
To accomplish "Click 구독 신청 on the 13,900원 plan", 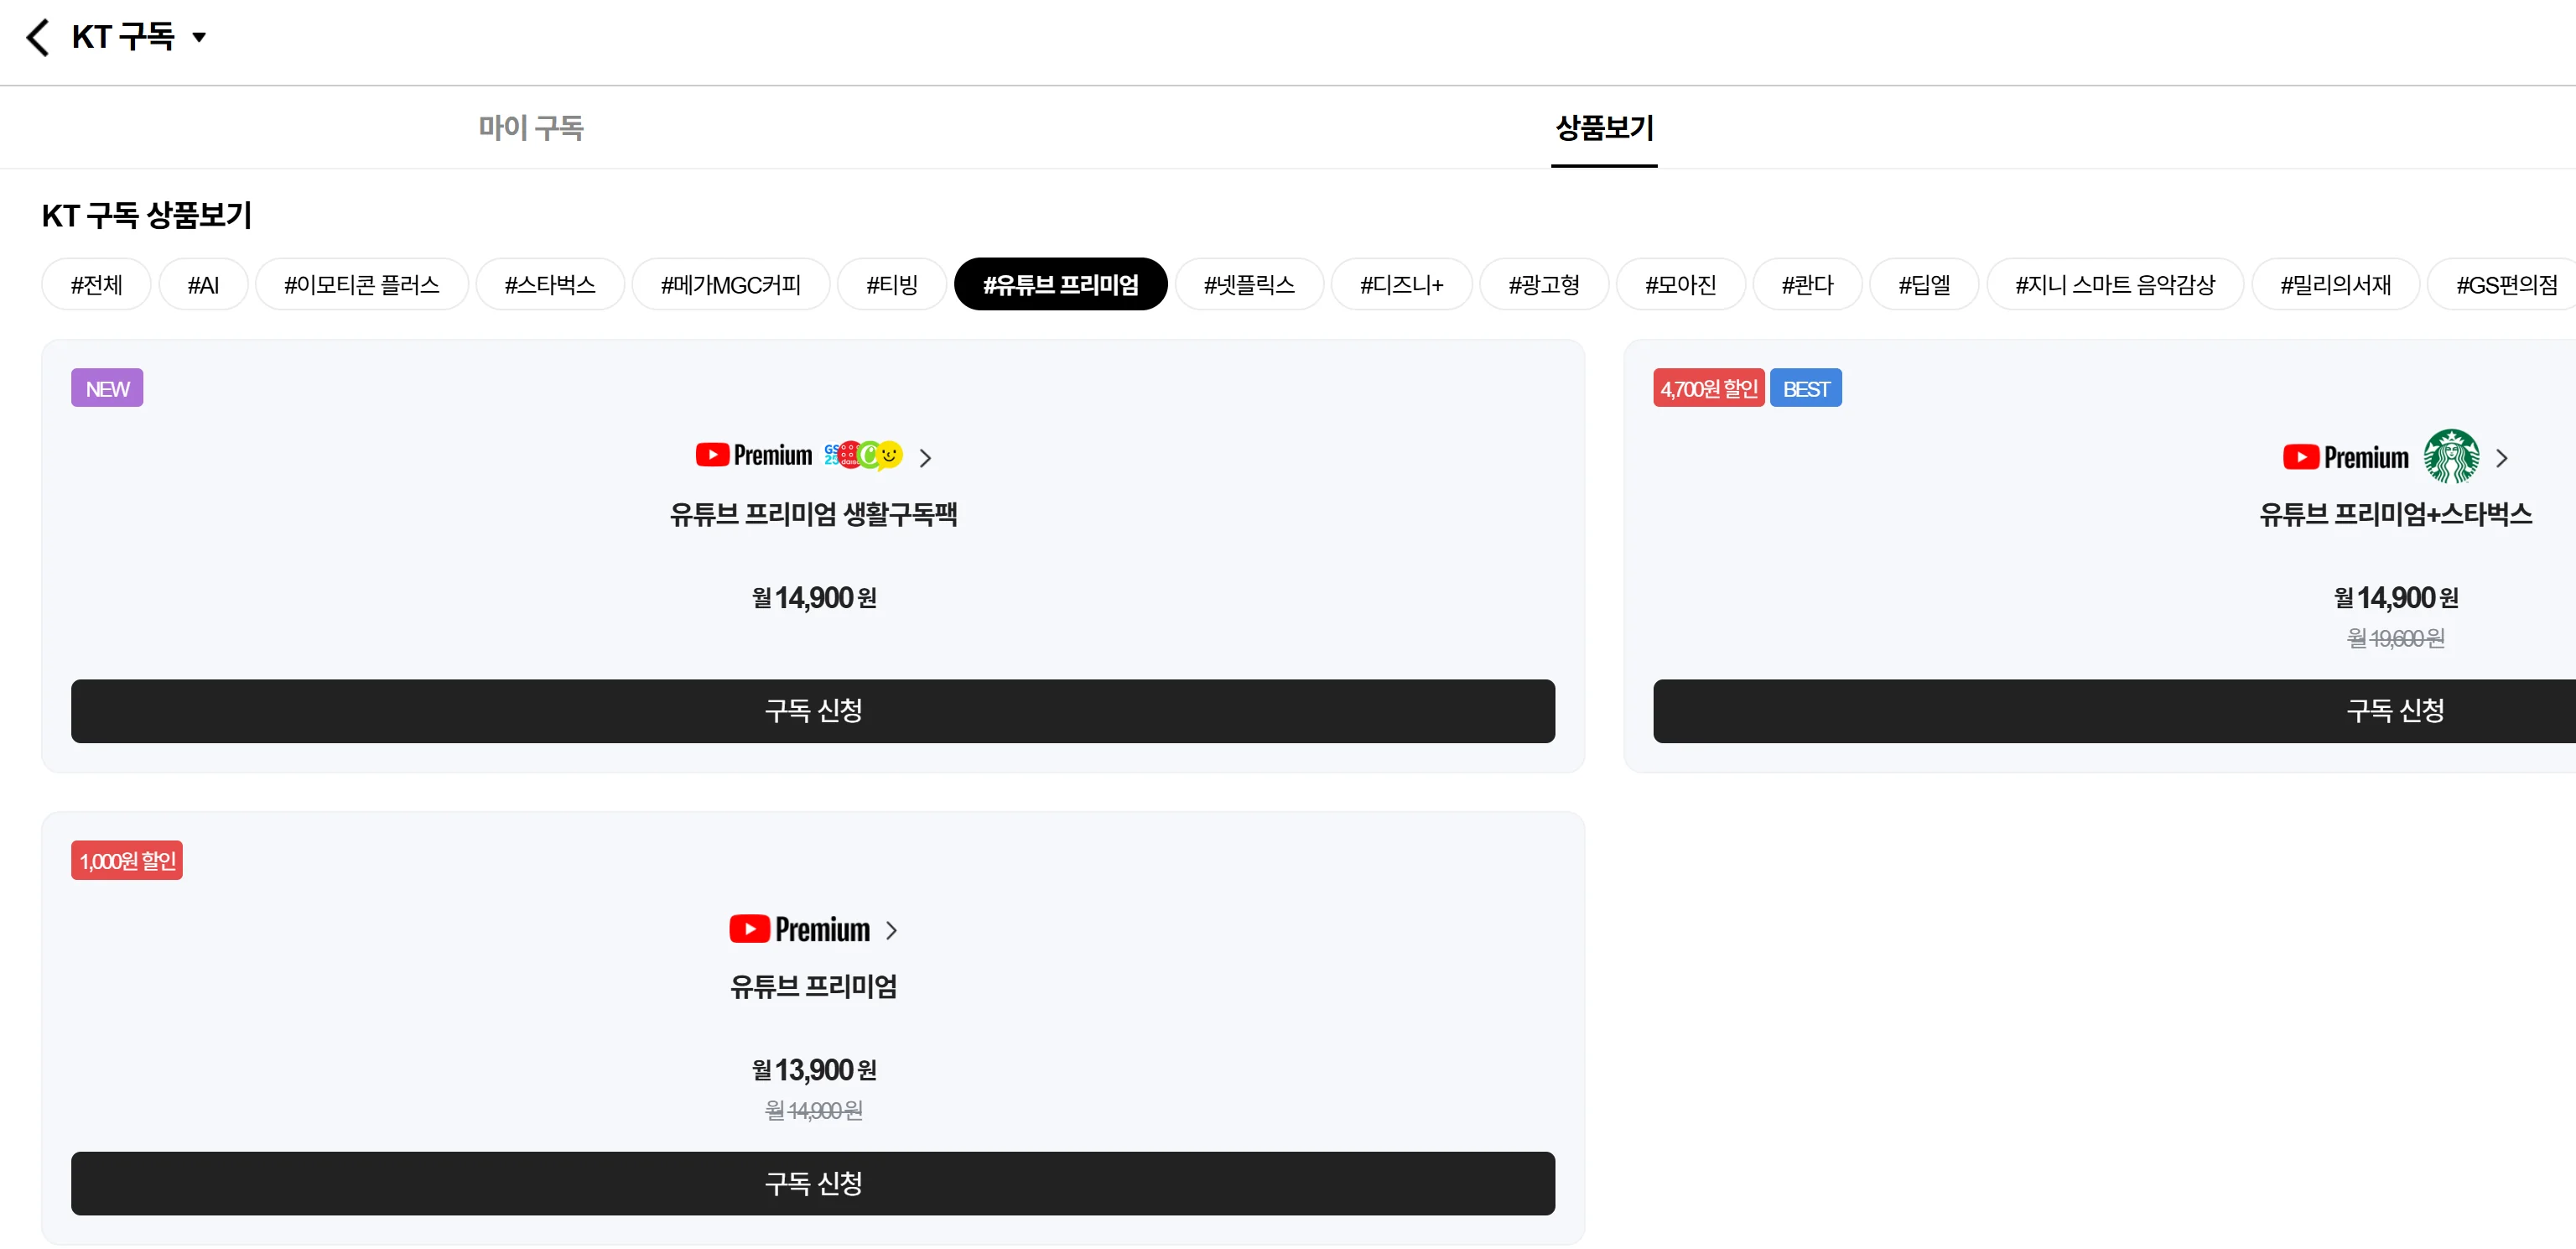I will click(812, 1183).
